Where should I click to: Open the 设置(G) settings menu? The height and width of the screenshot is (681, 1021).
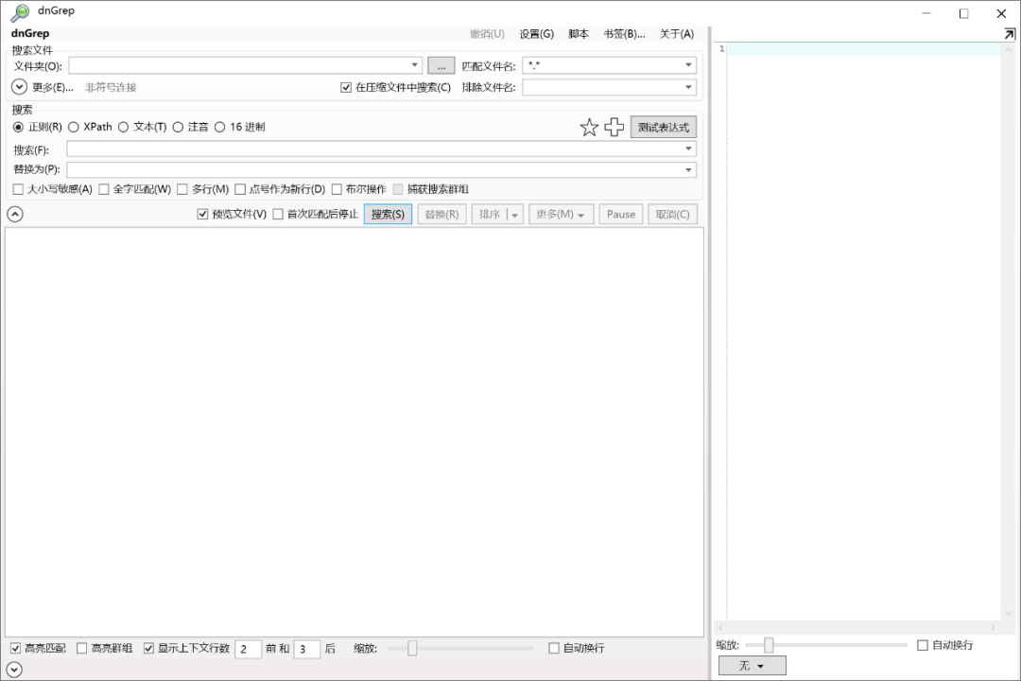click(x=536, y=32)
